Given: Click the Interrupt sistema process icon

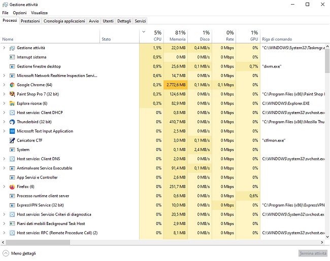Looking at the screenshot, I should [12, 57].
